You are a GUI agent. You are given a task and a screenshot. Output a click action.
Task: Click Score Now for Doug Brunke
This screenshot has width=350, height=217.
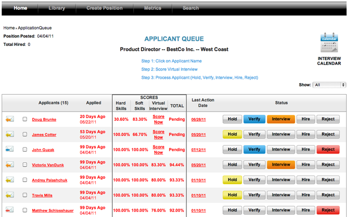tap(159, 119)
